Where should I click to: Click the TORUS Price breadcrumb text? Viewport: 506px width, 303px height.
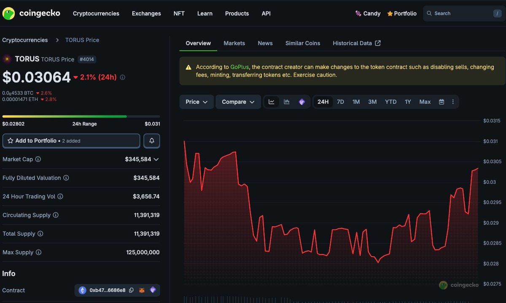pyautogui.click(x=82, y=40)
